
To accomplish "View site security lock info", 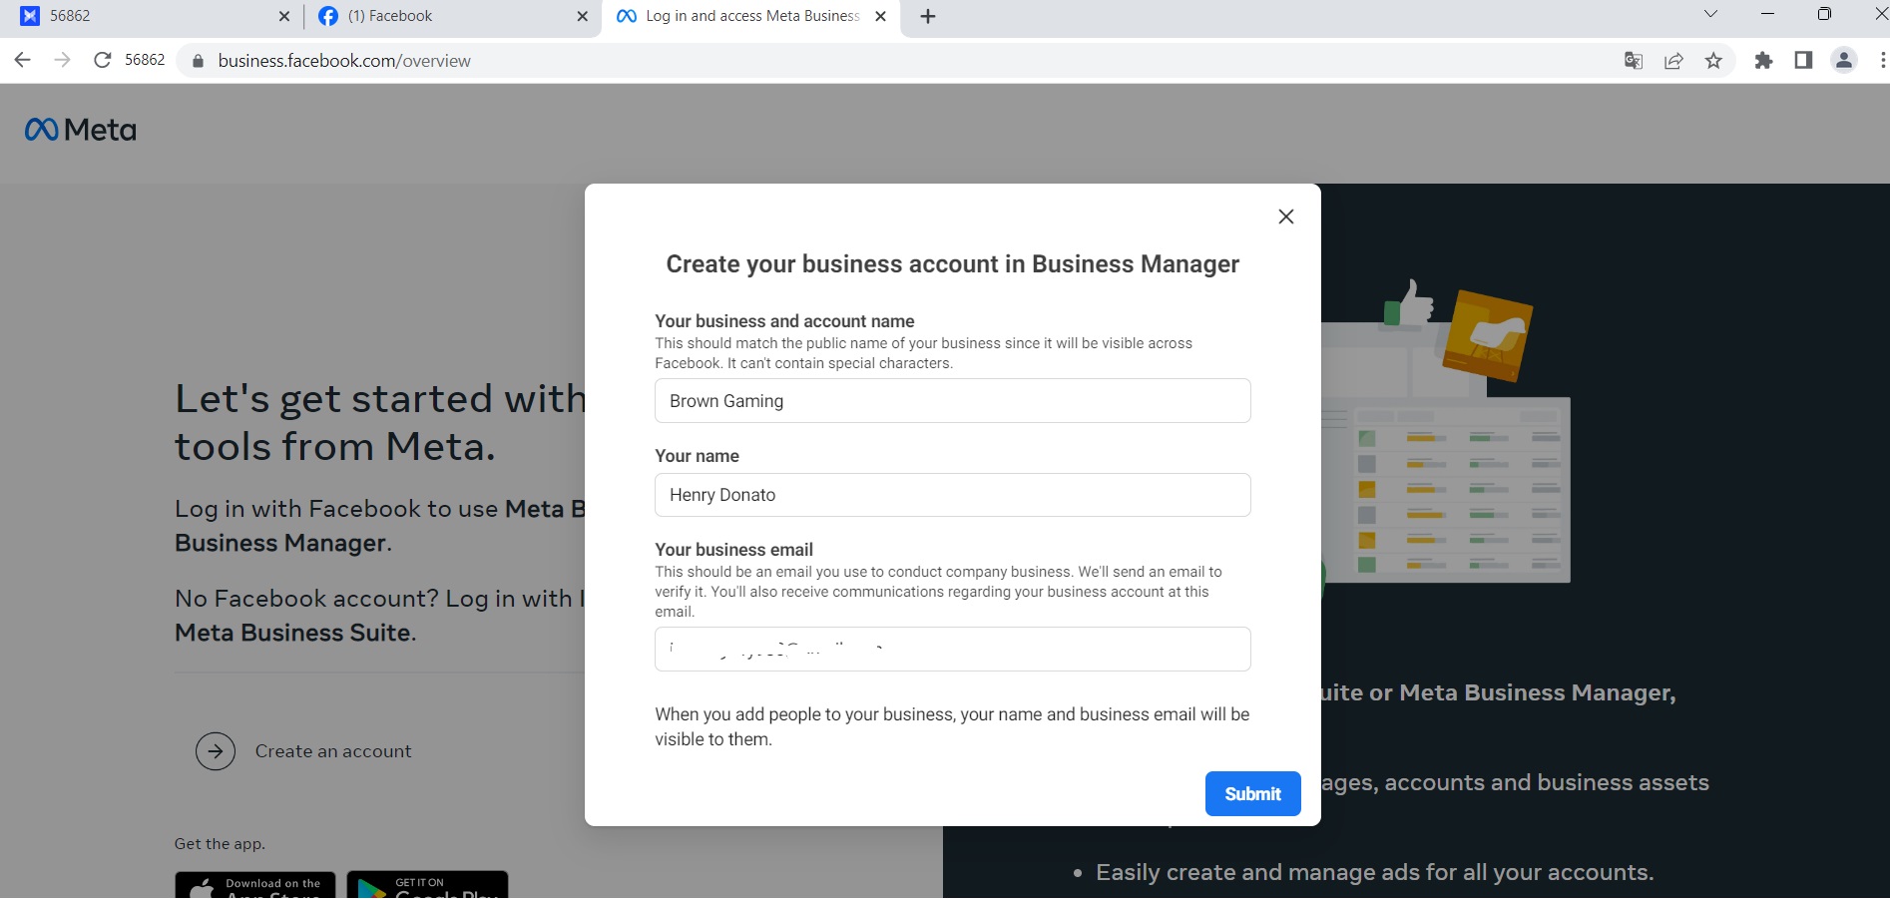I will click(x=198, y=61).
